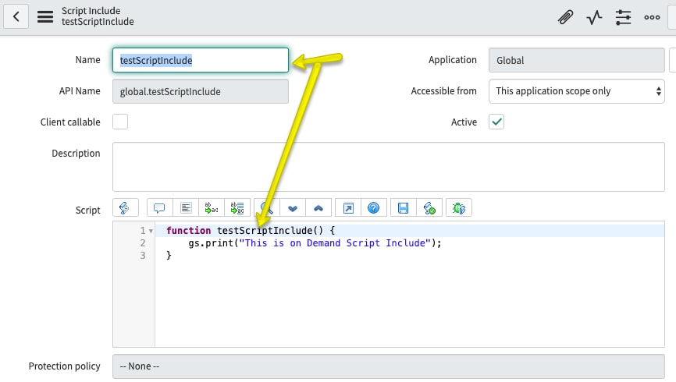This screenshot has height=382, width=676.
Task: Open the form context hamburger menu
Action: point(45,16)
